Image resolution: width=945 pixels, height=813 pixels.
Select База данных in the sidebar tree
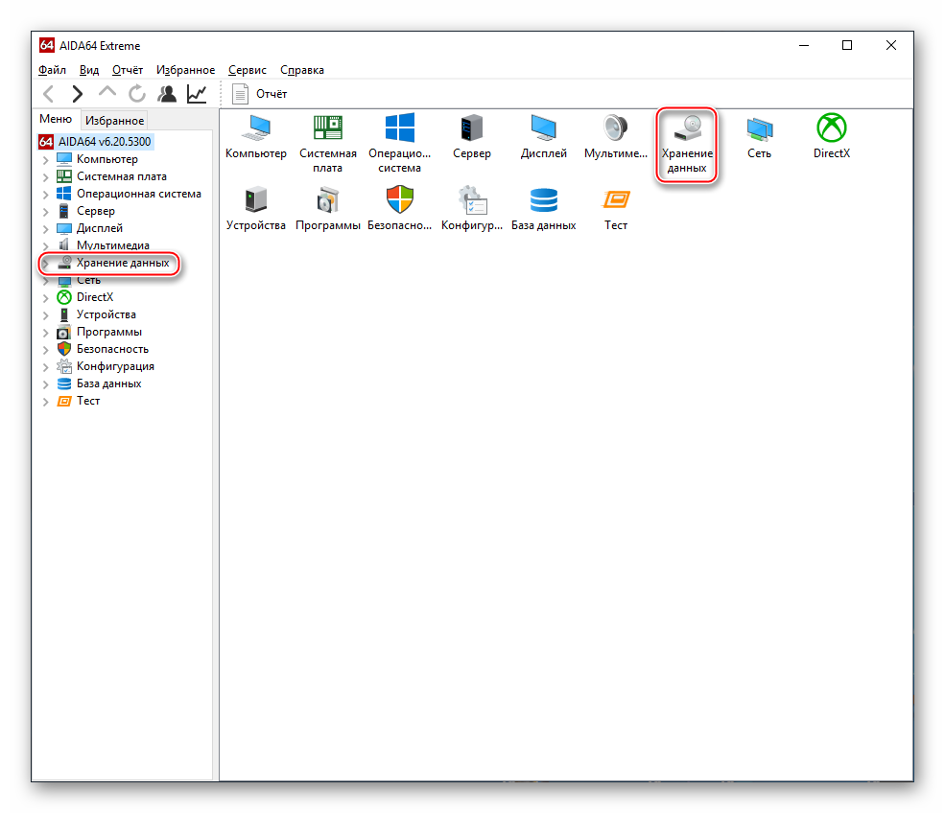[109, 383]
